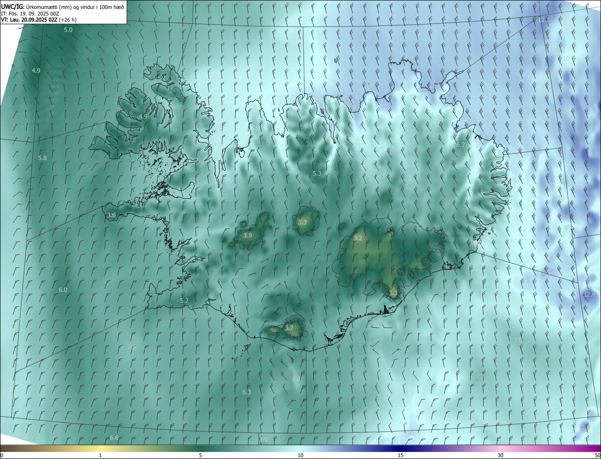
Task: Click the 3.9 value label
Action: pyautogui.click(x=247, y=235)
